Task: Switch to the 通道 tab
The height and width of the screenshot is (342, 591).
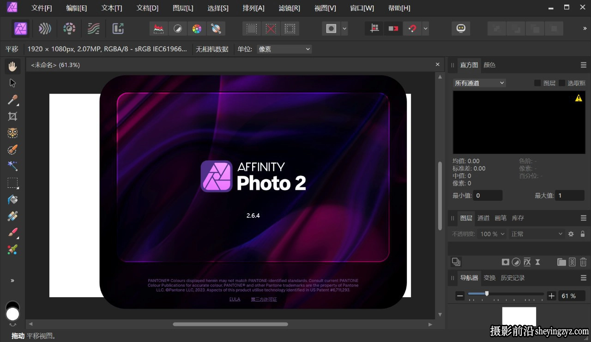Action: (483, 218)
